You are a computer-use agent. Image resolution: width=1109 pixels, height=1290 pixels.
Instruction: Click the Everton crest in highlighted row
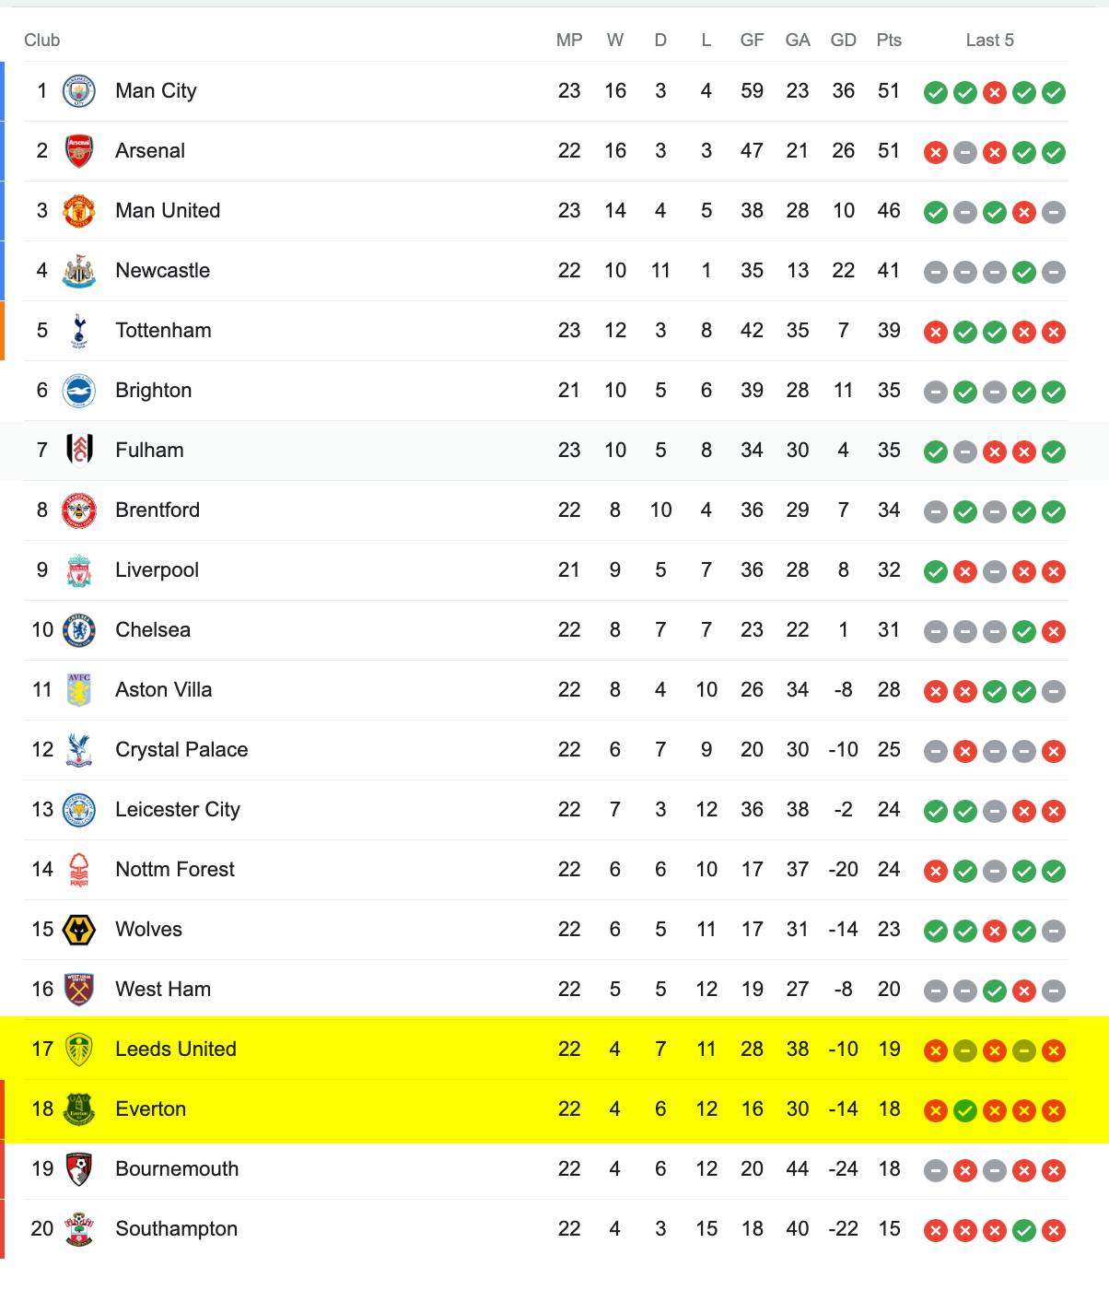coord(79,1109)
